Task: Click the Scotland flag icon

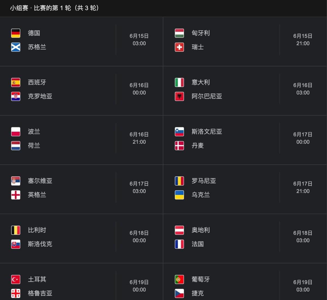Action: click(x=16, y=47)
